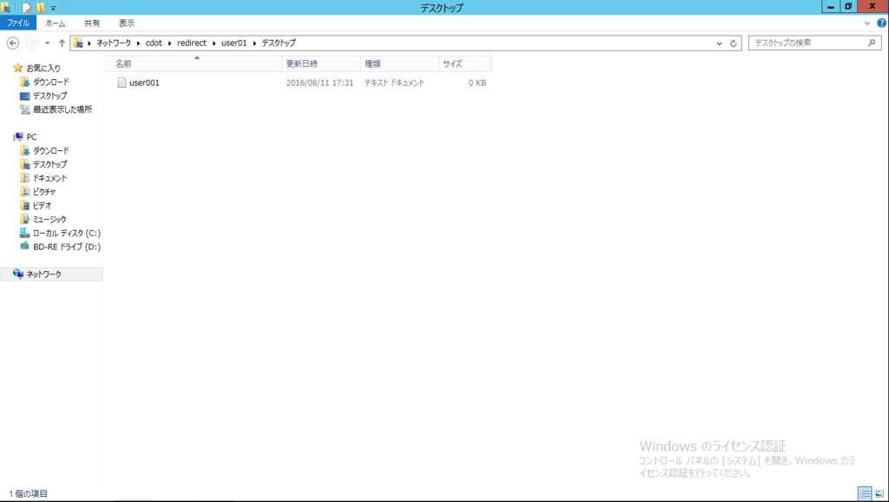Click the Forward navigation arrow
The height and width of the screenshot is (502, 889).
pyautogui.click(x=32, y=43)
